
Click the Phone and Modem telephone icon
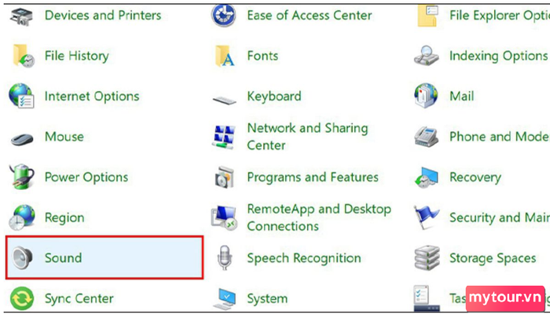[426, 137]
